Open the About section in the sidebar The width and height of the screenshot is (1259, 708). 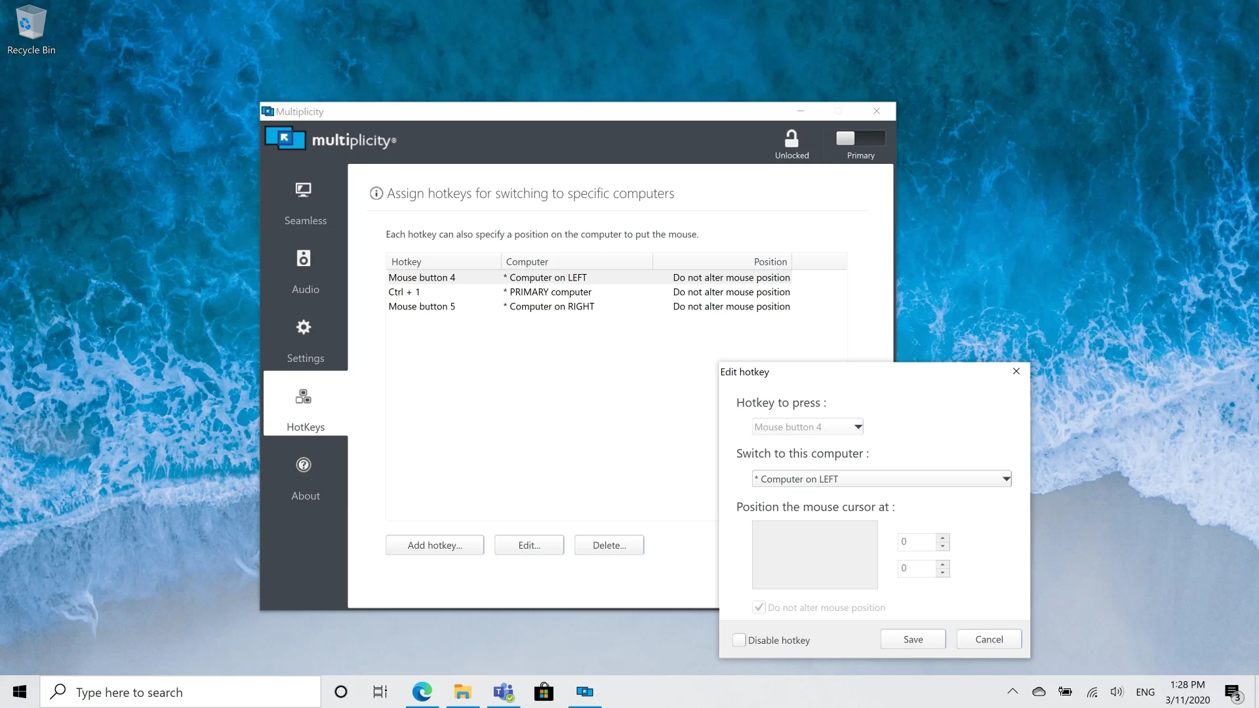coord(304,479)
